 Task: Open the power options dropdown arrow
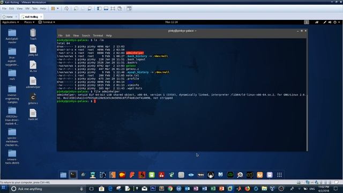58,9
